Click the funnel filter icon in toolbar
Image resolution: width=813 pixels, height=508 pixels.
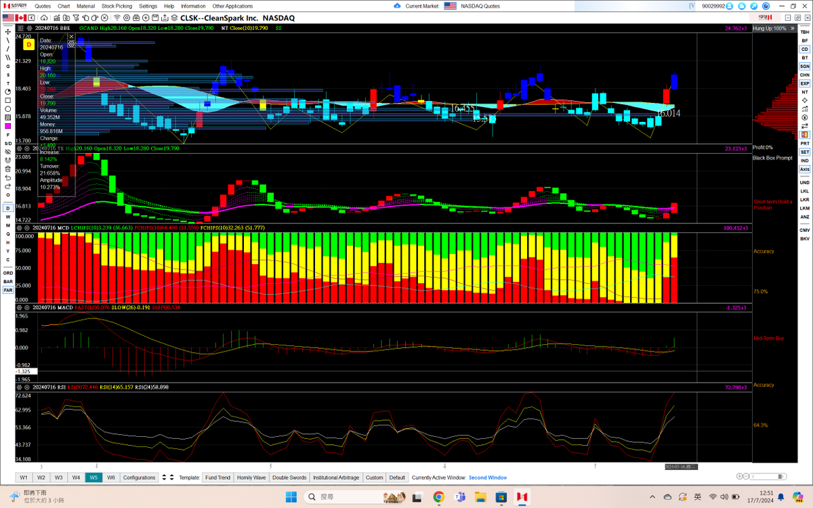pyautogui.click(x=77, y=18)
